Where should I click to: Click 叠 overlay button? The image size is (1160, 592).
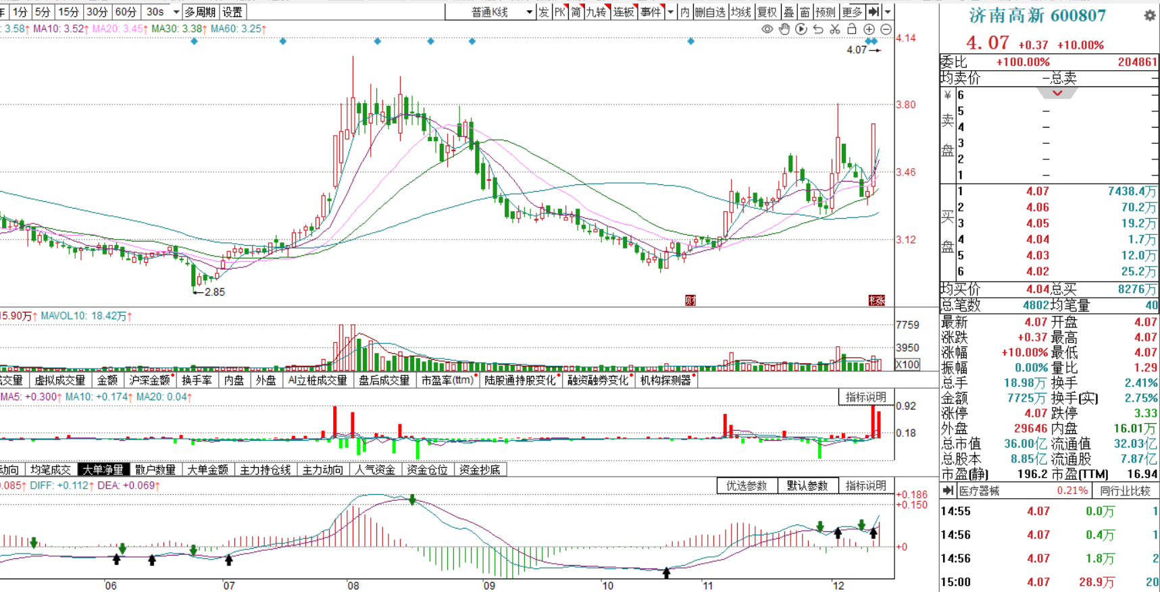788,11
